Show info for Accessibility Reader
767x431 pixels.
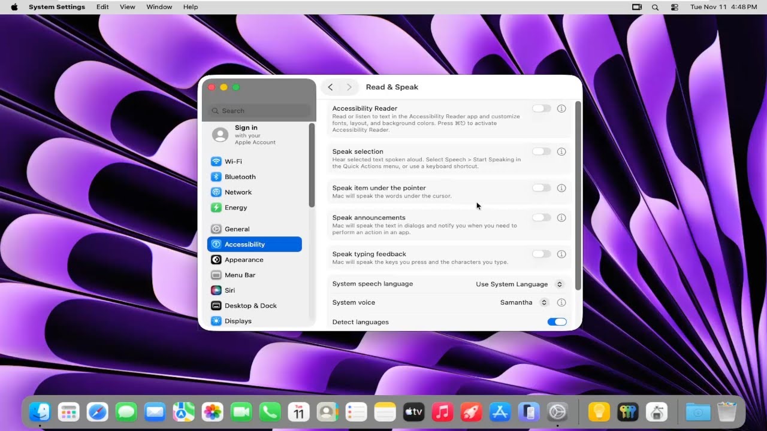click(561, 109)
